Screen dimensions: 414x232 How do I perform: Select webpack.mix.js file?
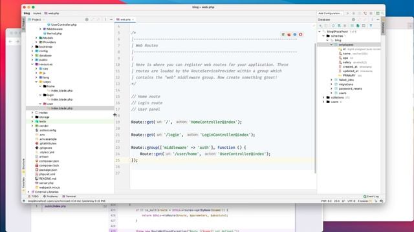(x=49, y=188)
